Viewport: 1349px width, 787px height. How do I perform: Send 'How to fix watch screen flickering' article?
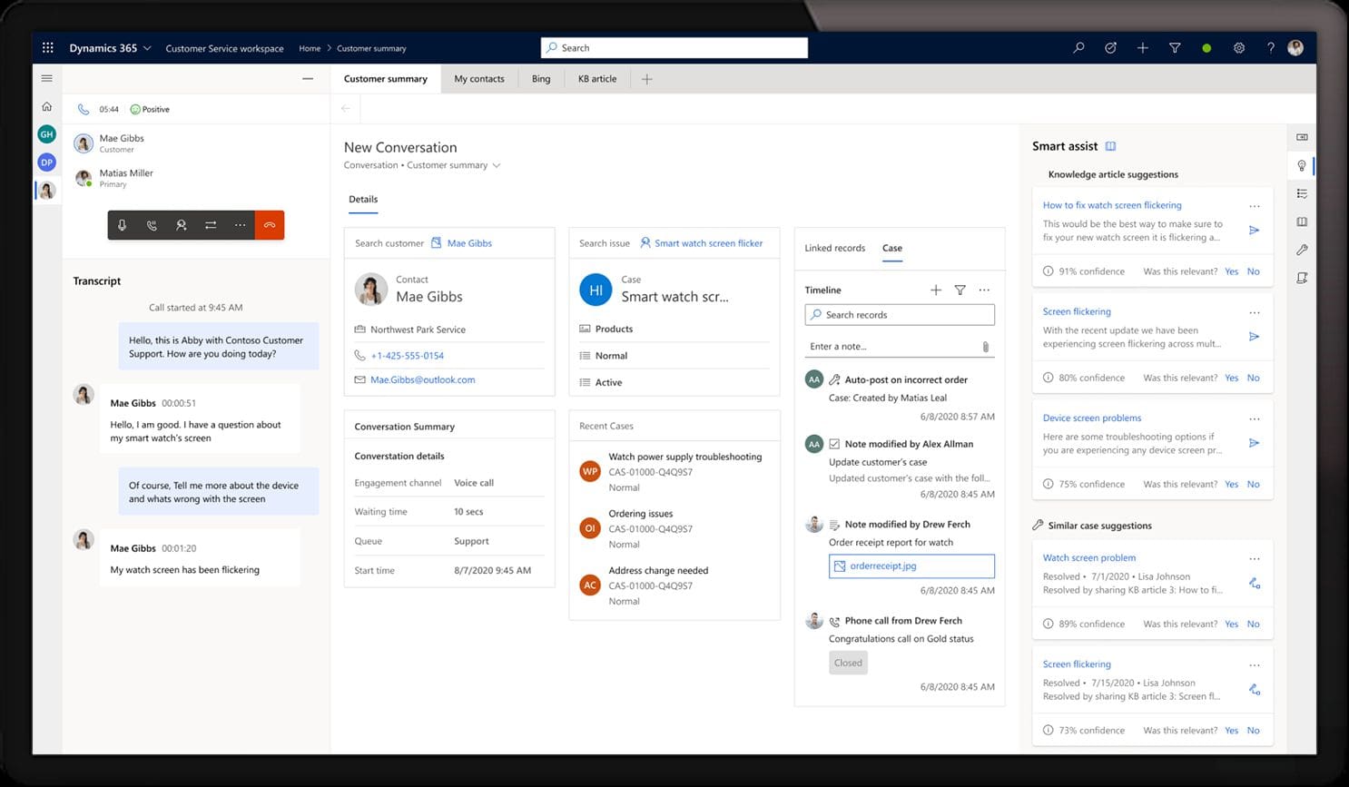point(1254,231)
